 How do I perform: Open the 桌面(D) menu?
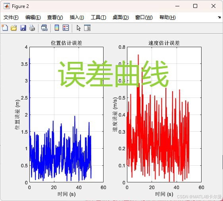(x=121, y=17)
